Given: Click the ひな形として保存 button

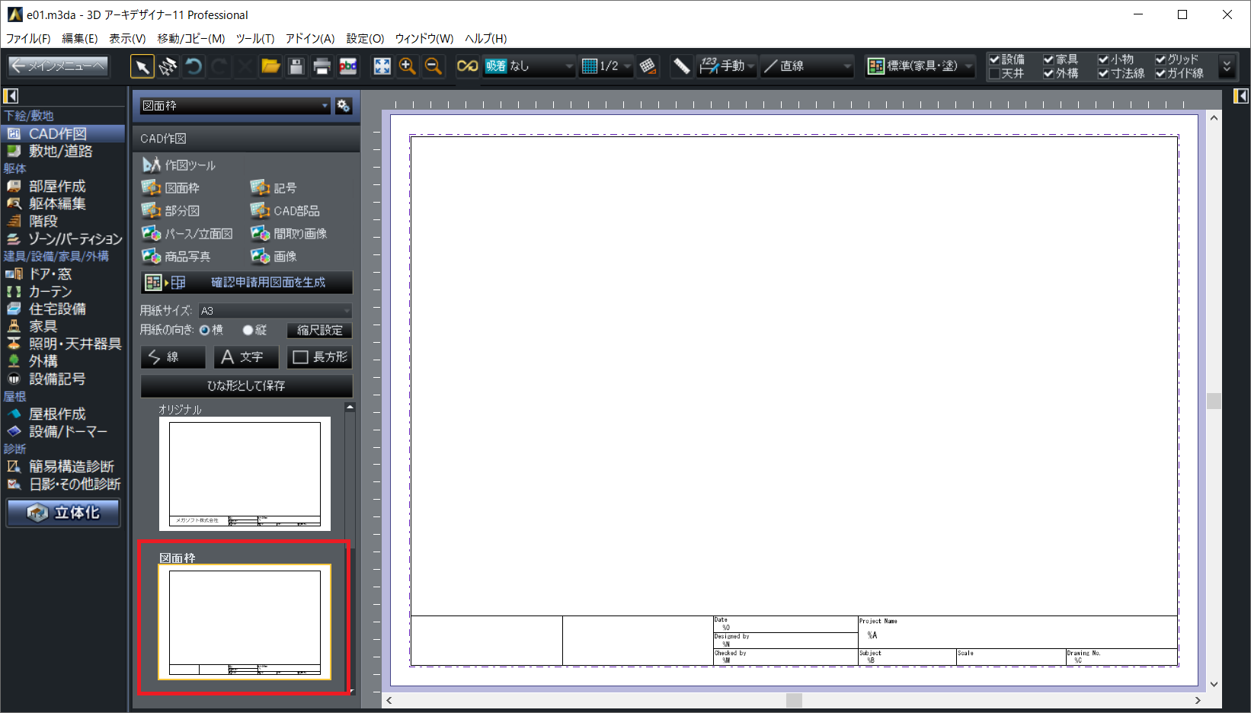Looking at the screenshot, I should (246, 386).
